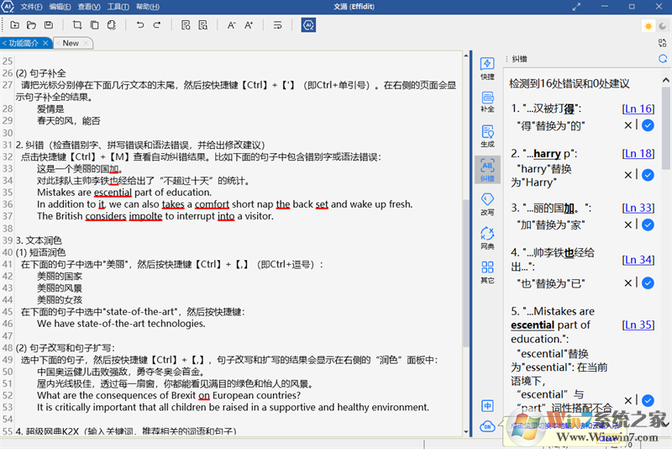This screenshot has width=672, height=449.
Task: Refresh the 纠错 error check results
Action: 663,59
